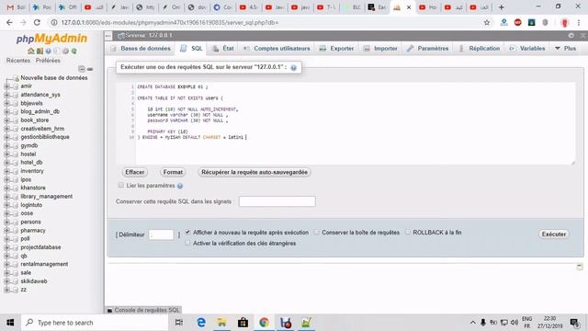This screenshot has width=588, height=331.
Task: Open the notification center icon
Action: point(574,323)
